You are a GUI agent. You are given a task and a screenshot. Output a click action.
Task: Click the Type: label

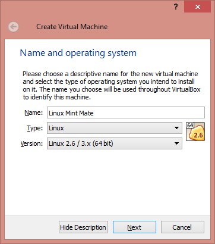point(34,128)
